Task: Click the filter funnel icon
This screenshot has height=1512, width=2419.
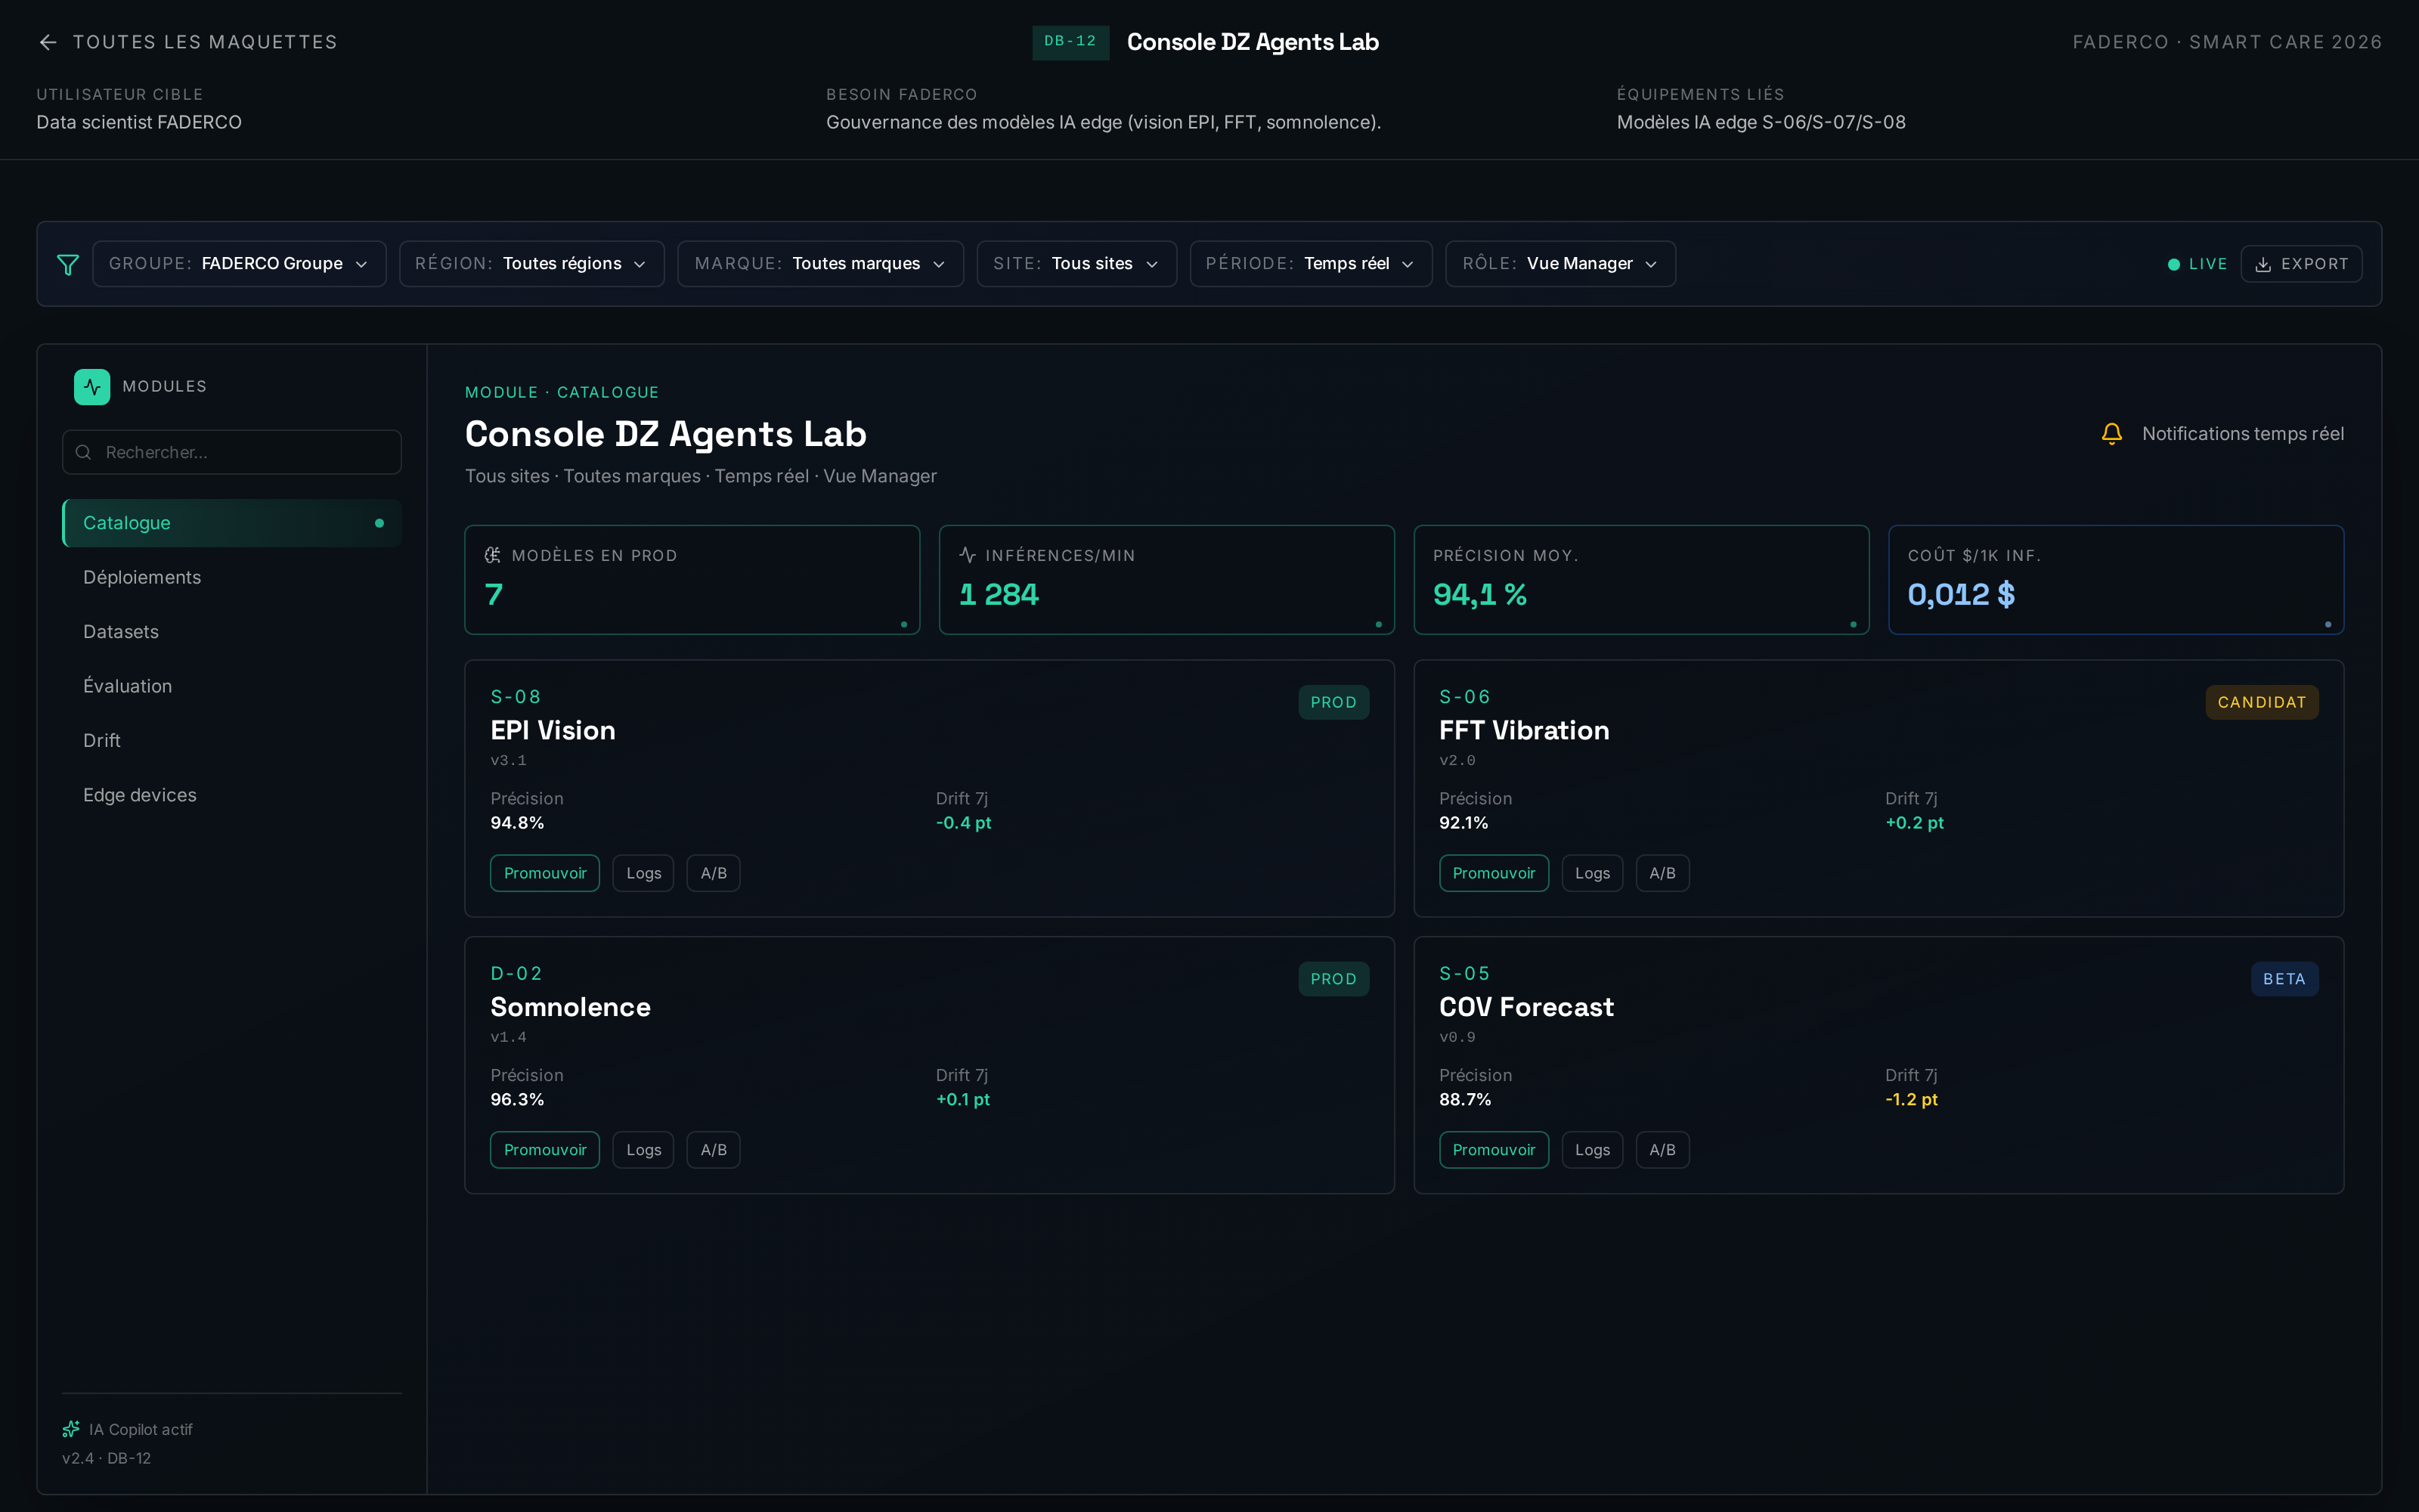Action: pyautogui.click(x=68, y=264)
